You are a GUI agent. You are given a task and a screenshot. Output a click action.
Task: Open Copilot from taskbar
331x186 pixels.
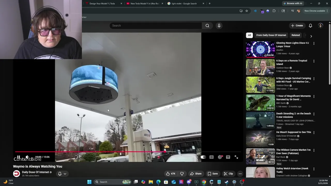point(143,182)
